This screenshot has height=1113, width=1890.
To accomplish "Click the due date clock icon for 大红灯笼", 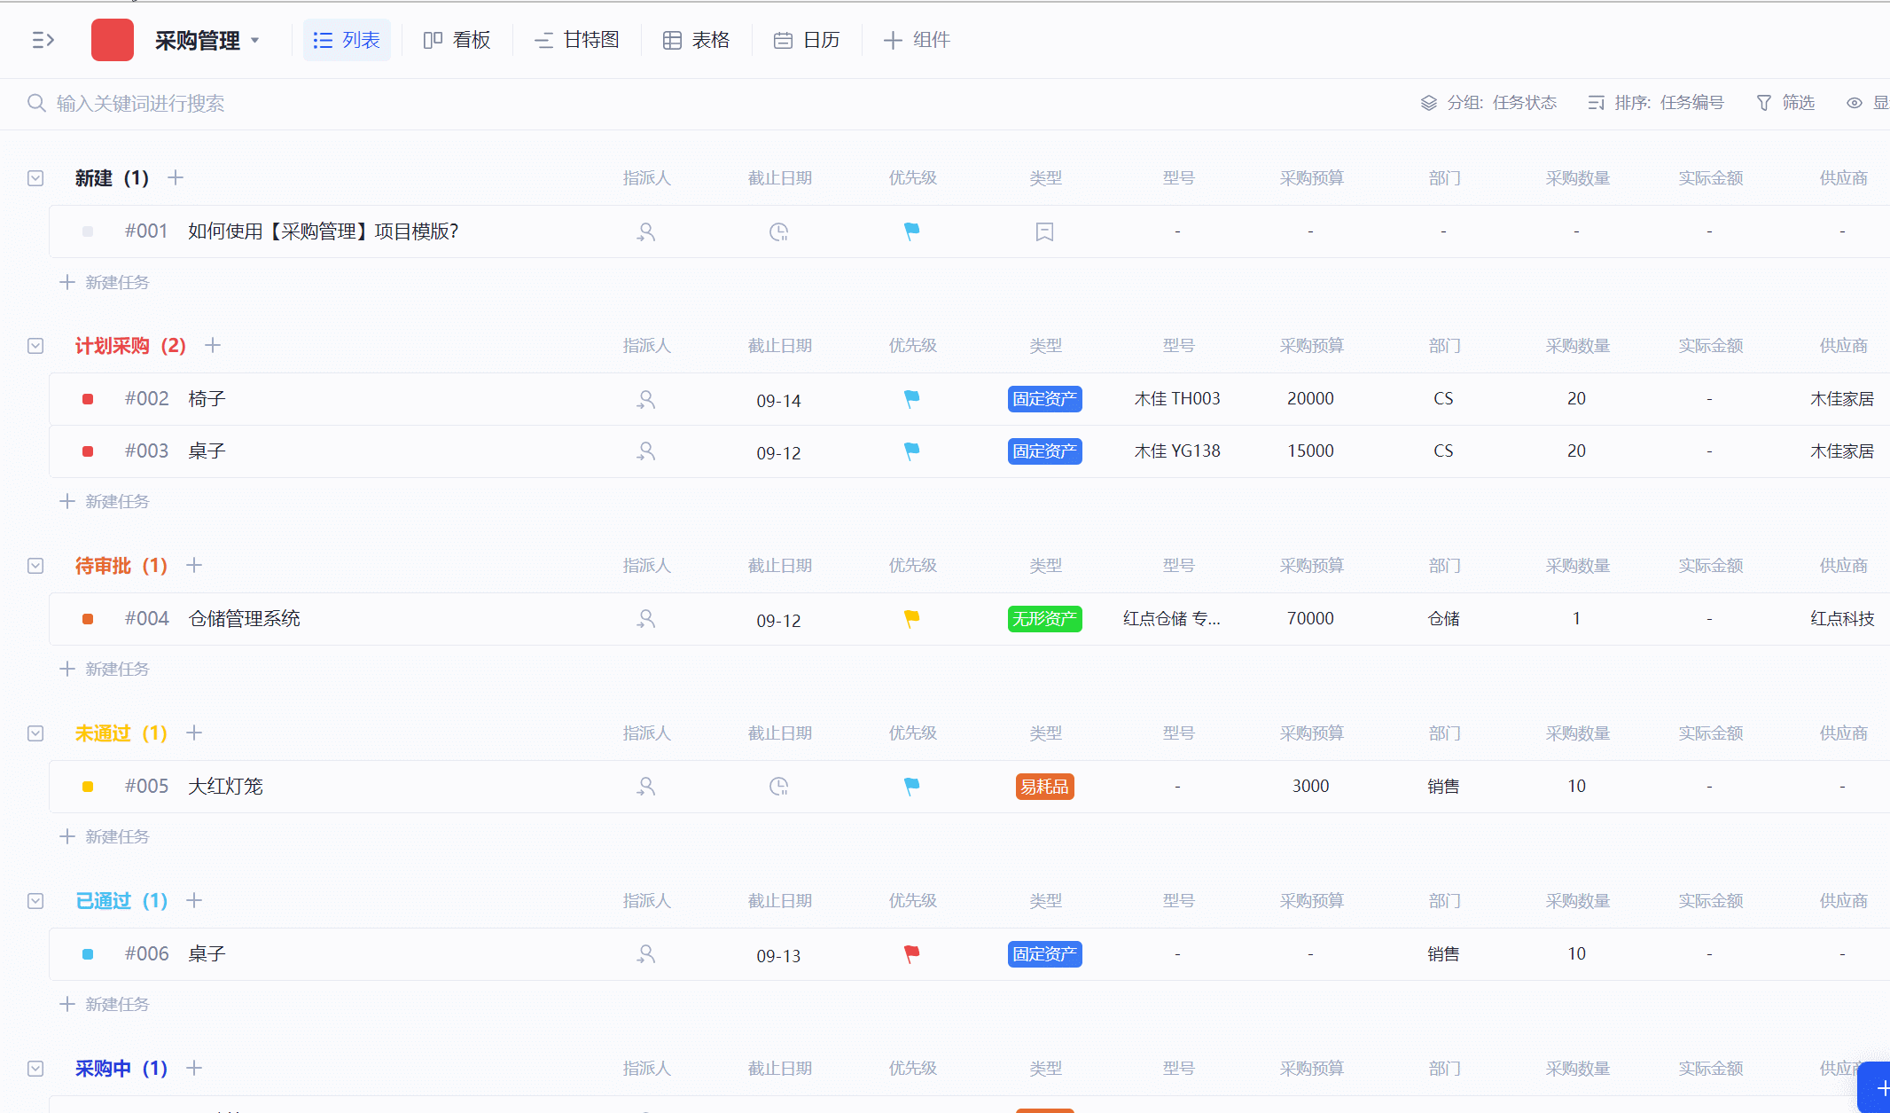I will pos(778,787).
